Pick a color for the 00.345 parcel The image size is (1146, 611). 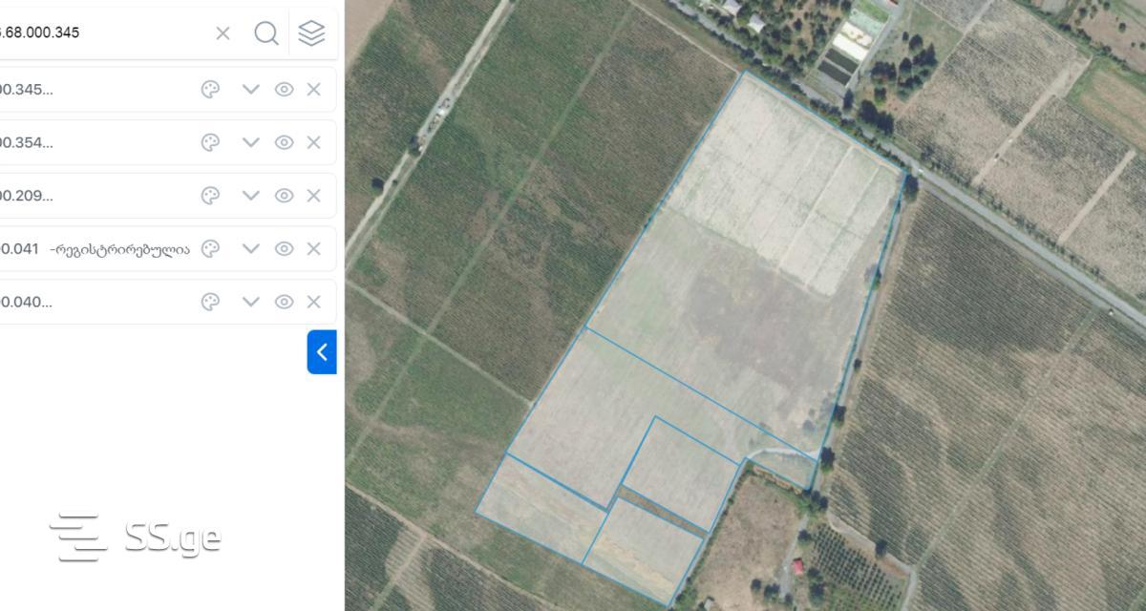(x=210, y=89)
